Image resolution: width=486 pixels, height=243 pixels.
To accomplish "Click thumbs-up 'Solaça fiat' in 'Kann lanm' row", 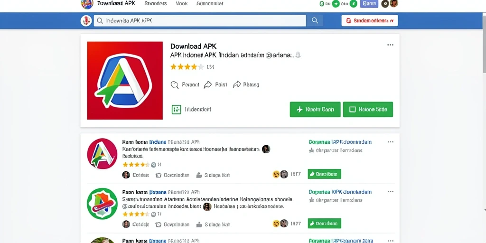I will pos(199,175).
